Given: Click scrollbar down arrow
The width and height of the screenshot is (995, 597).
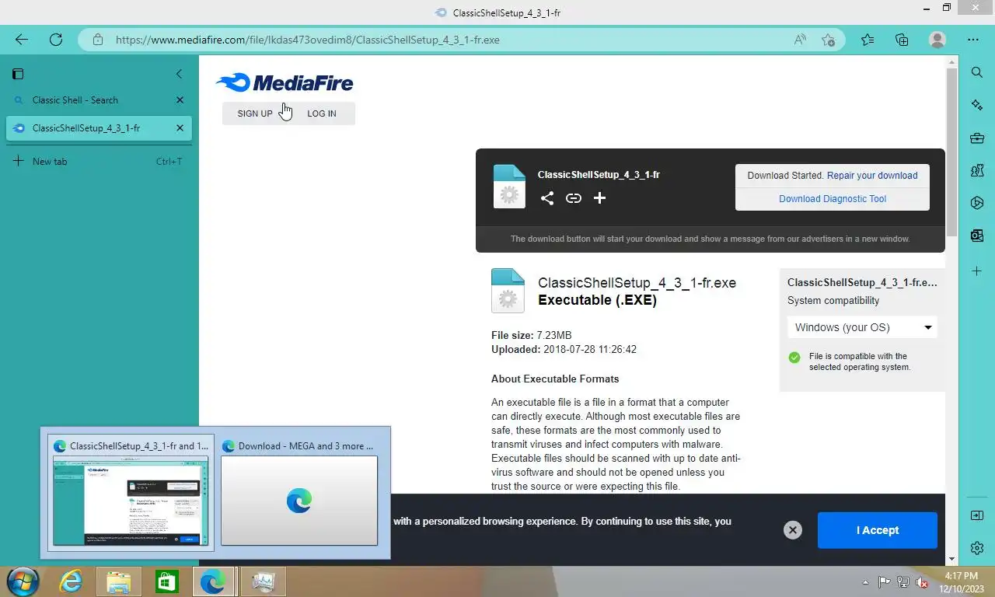Looking at the screenshot, I should click(951, 559).
